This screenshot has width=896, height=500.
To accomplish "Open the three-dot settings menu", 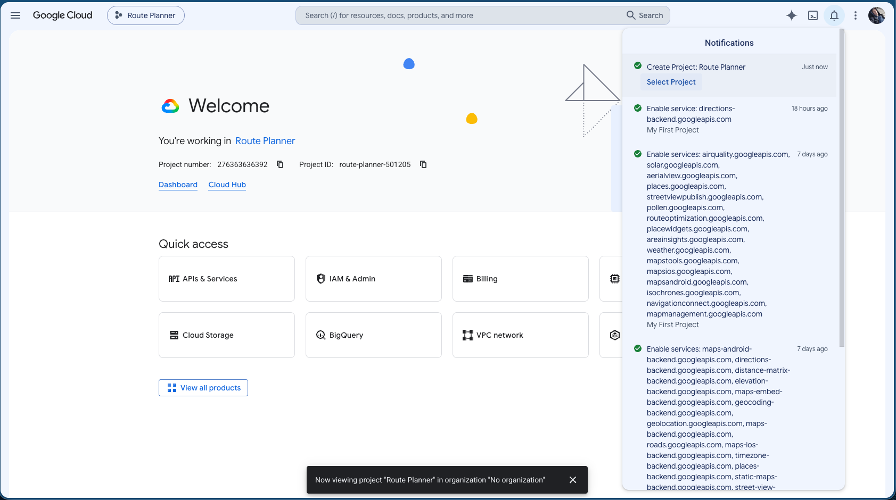I will pyautogui.click(x=856, y=15).
